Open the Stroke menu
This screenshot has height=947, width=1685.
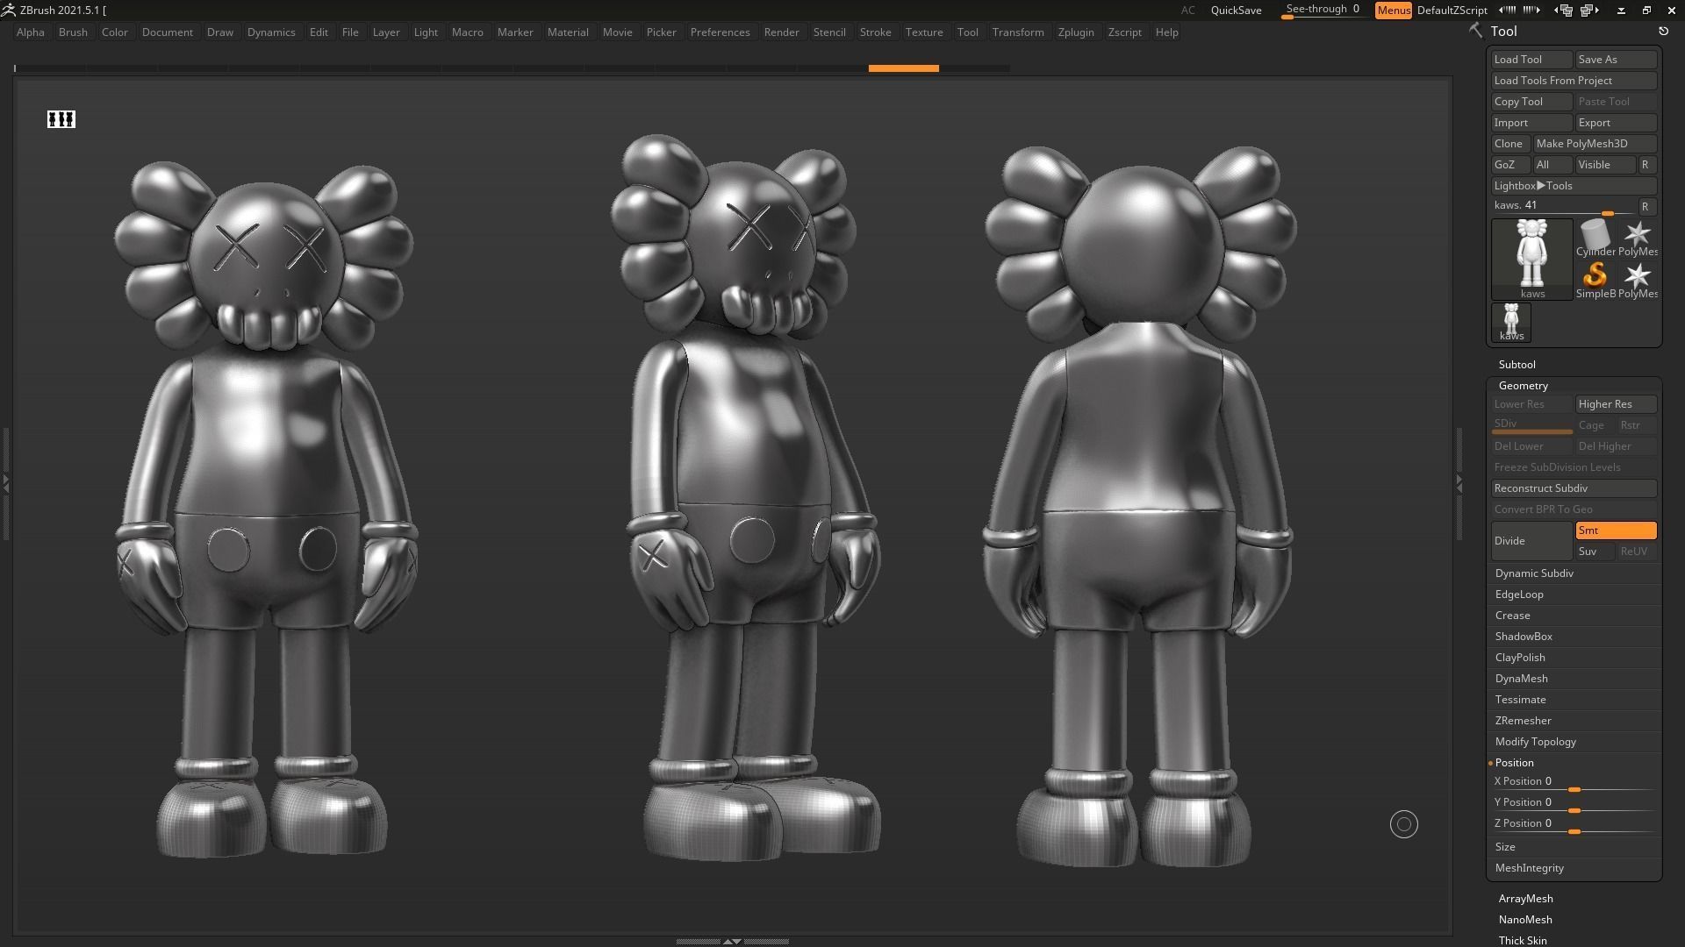(875, 32)
